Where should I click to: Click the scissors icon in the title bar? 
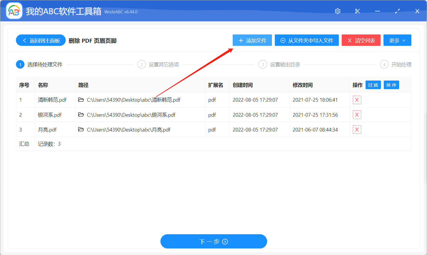(x=357, y=11)
